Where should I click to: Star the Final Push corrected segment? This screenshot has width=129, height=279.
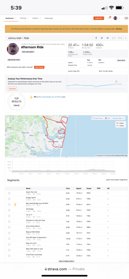9,256
